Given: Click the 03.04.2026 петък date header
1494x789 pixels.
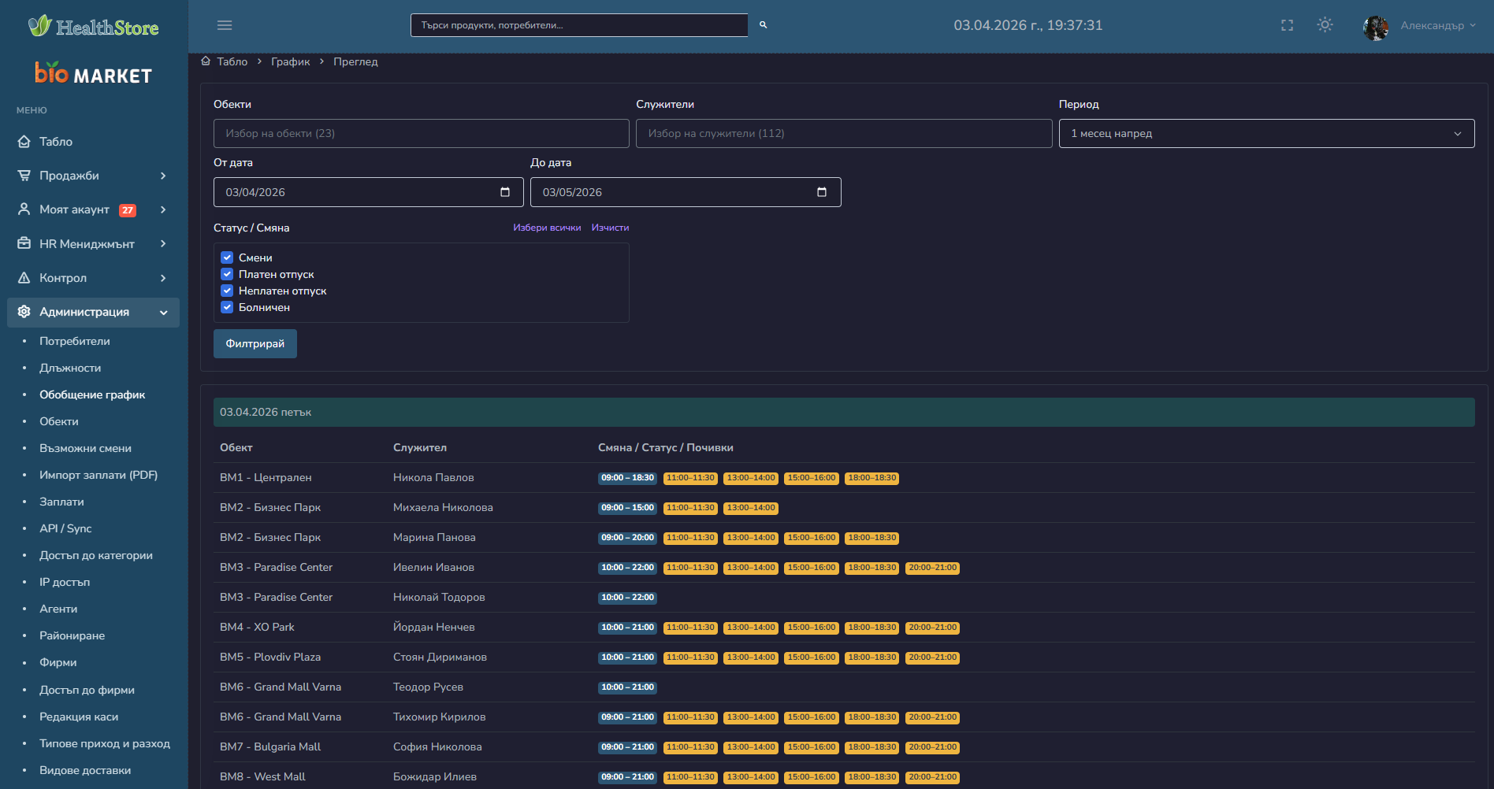Looking at the screenshot, I should 844,412.
